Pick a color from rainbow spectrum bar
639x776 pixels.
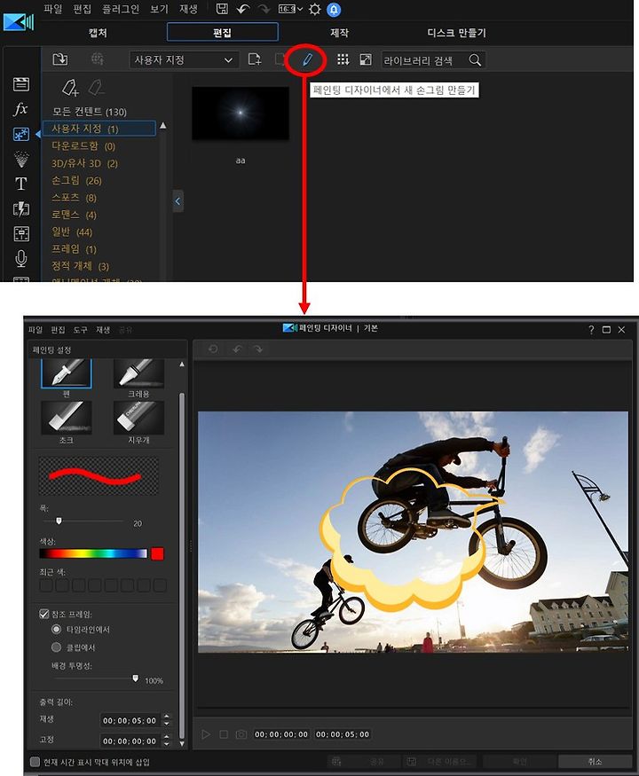click(93, 553)
